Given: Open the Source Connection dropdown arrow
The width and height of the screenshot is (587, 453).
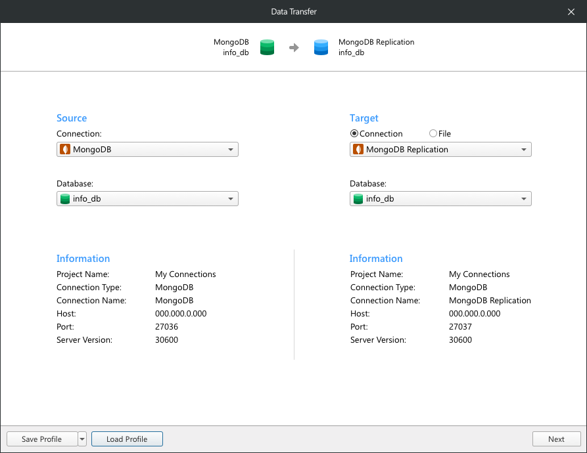Looking at the screenshot, I should 231,150.
